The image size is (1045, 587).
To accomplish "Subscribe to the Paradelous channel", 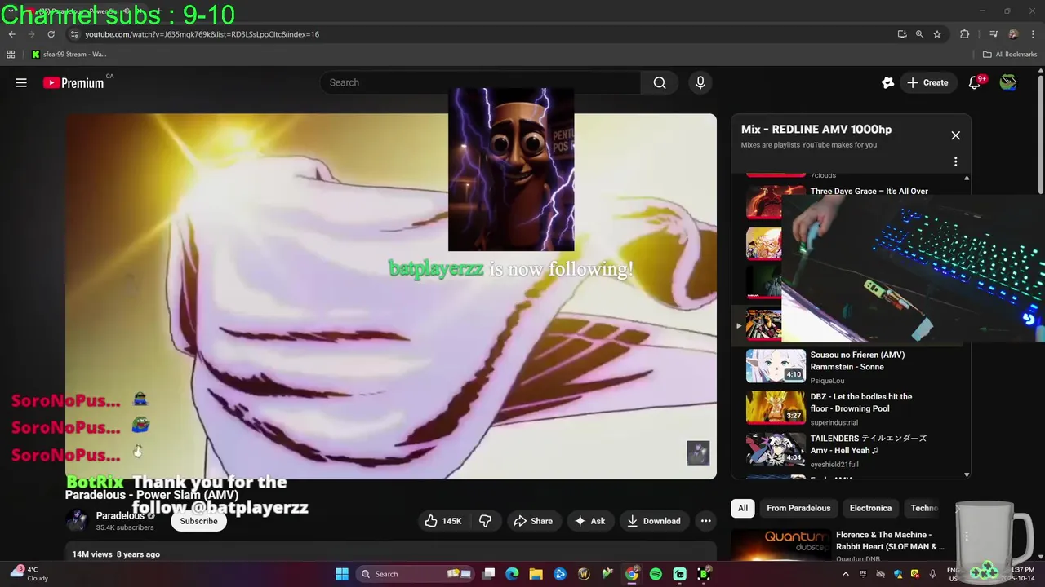I will pyautogui.click(x=198, y=521).
